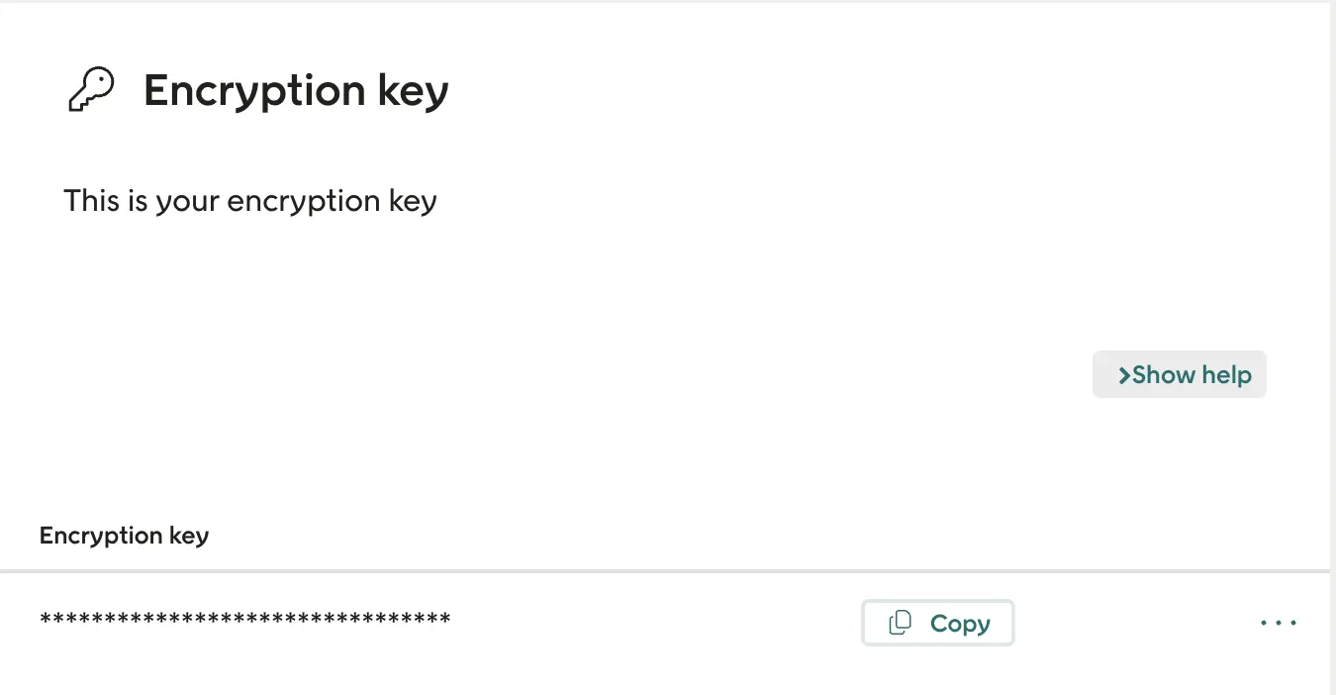The width and height of the screenshot is (1336, 695).
Task: Click the arrow glyph before the Show help text
Action: 1124,375
